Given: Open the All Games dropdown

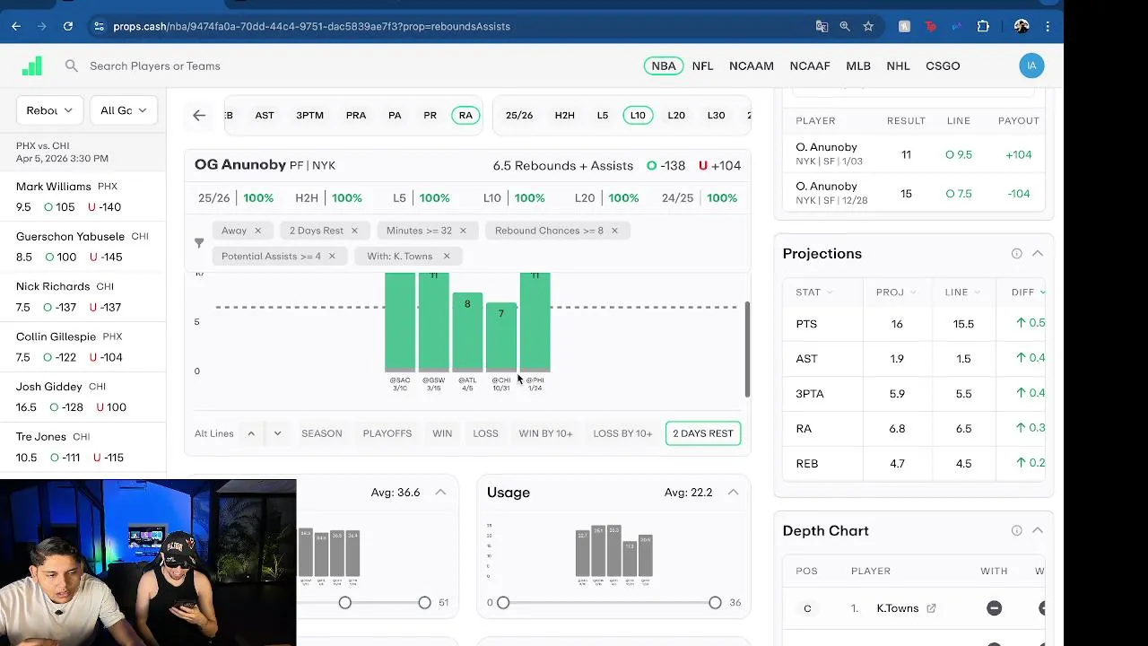Looking at the screenshot, I should pyautogui.click(x=123, y=110).
